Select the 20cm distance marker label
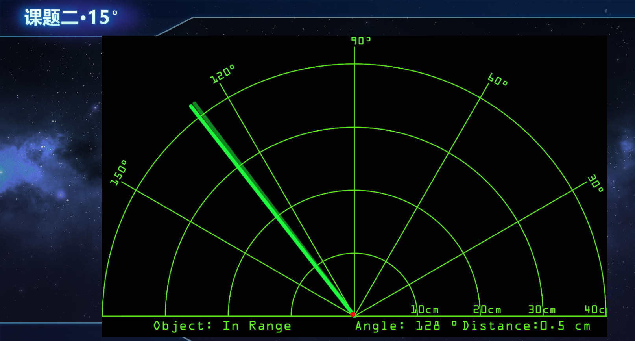 [x=487, y=309]
